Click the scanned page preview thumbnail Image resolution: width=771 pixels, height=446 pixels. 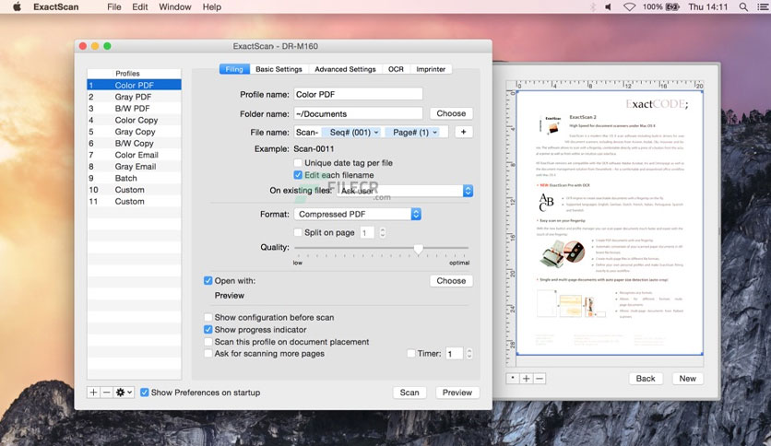point(610,222)
